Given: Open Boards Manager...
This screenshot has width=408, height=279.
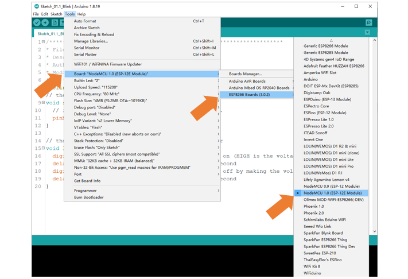Looking at the screenshot, I should [x=257, y=74].
